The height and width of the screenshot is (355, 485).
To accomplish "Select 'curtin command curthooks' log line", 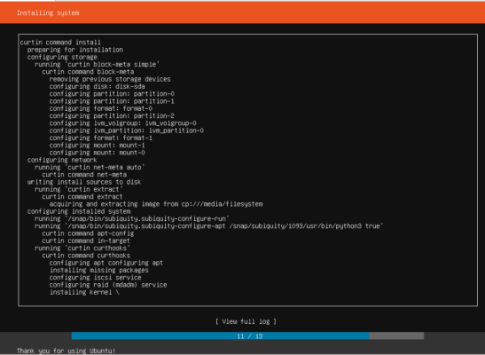I will click(86, 256).
